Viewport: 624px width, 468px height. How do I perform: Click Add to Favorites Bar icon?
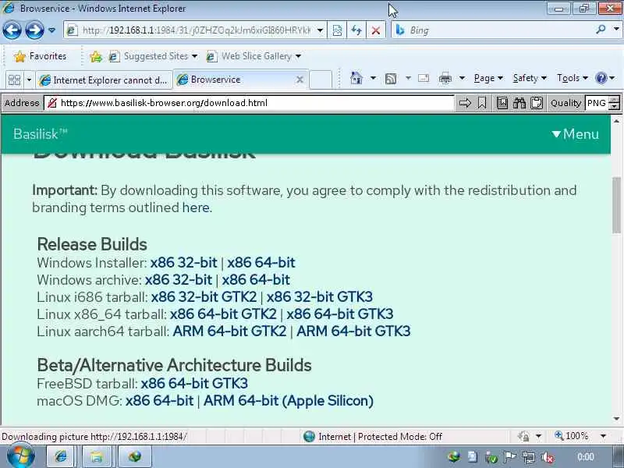pyautogui.click(x=96, y=56)
